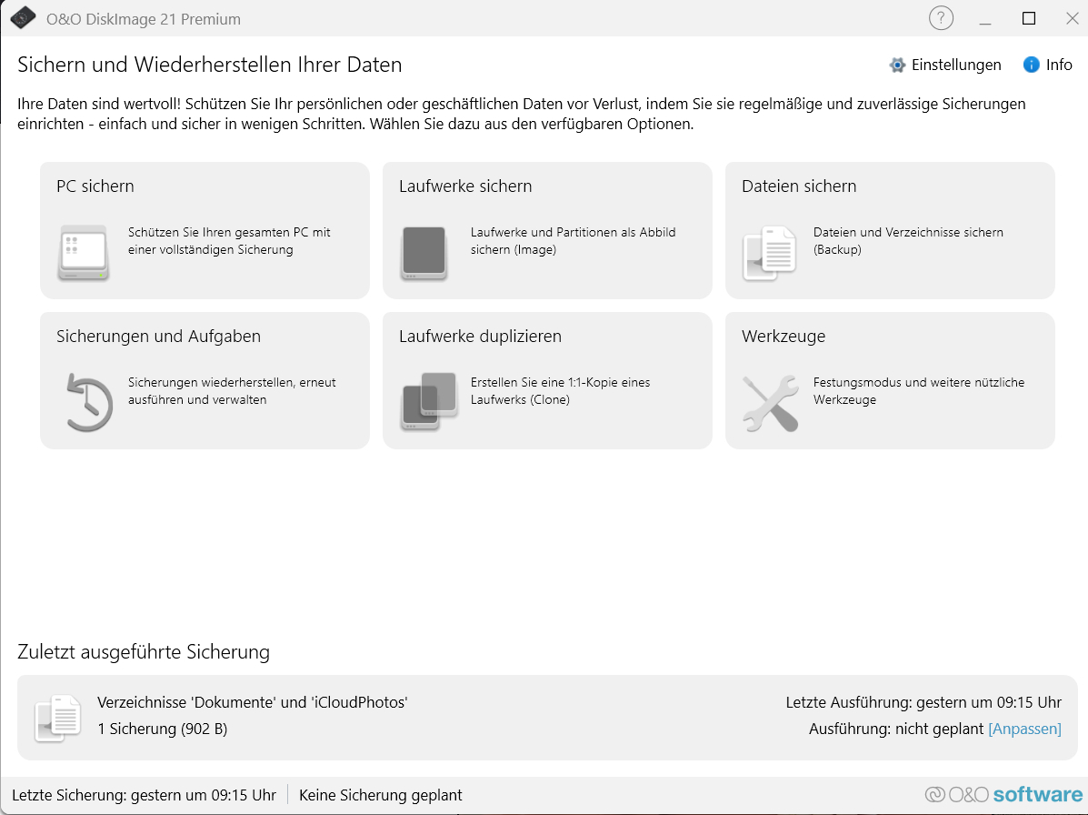Click Letzte Sicherung status in status bar
Viewport: 1088px width, 815px height.
(145, 794)
